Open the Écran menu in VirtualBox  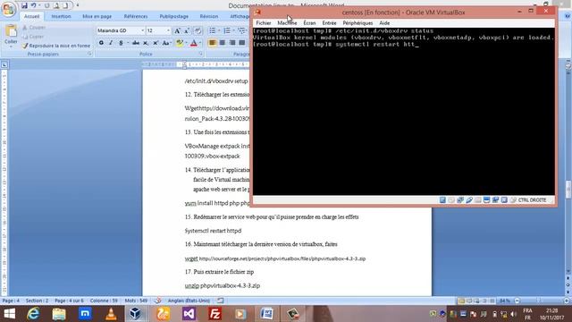coord(309,23)
